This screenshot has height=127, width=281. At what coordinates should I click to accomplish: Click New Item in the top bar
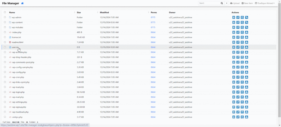coord(247,3)
